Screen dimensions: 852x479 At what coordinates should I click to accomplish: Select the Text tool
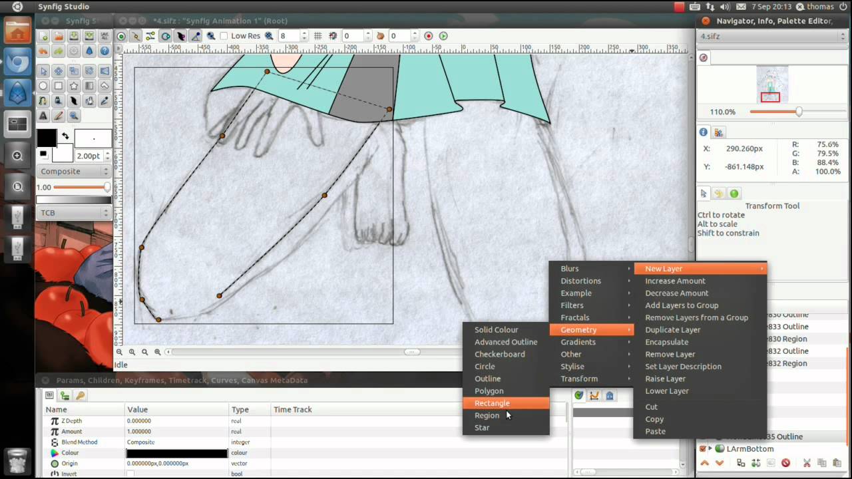[41, 116]
